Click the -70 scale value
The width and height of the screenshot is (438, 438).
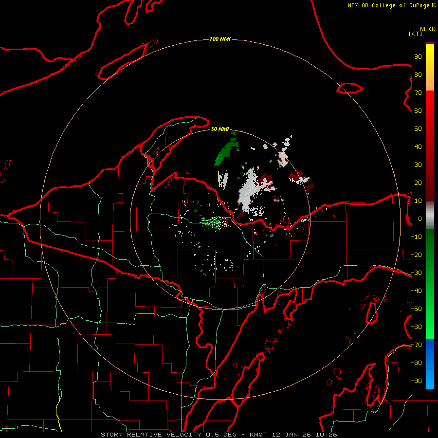tap(416, 345)
